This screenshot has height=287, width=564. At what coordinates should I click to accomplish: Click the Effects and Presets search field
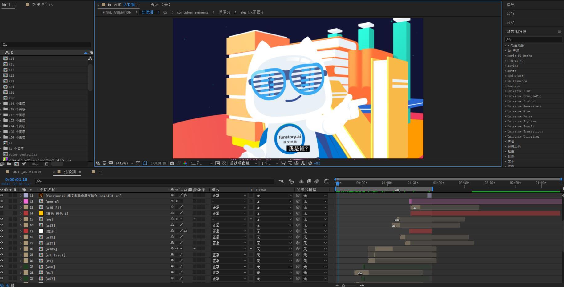point(534,39)
